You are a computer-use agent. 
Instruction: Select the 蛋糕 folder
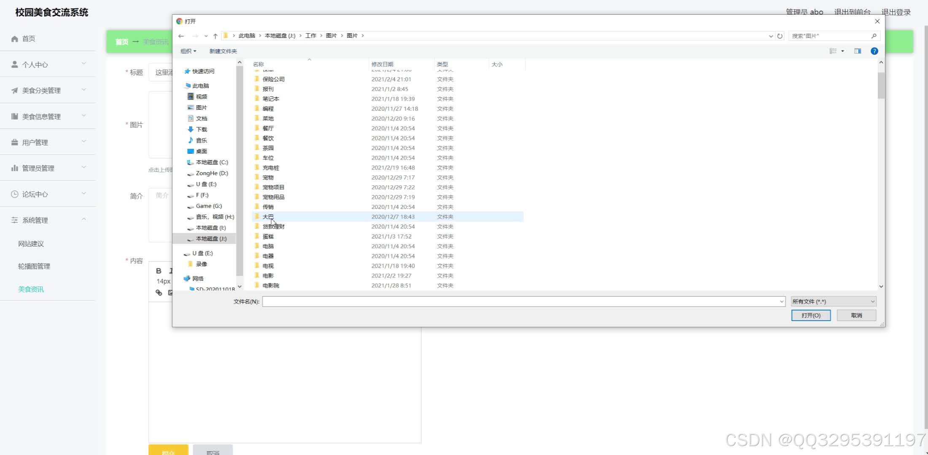[x=268, y=236]
